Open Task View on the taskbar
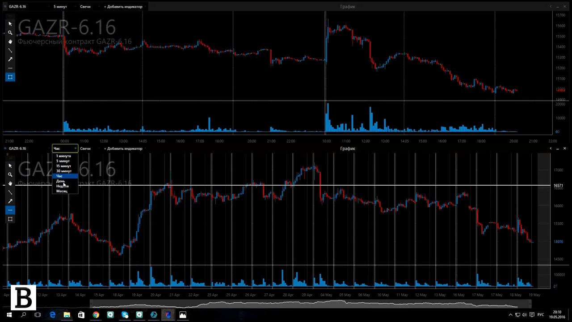This screenshot has width=572, height=322. tap(38, 315)
